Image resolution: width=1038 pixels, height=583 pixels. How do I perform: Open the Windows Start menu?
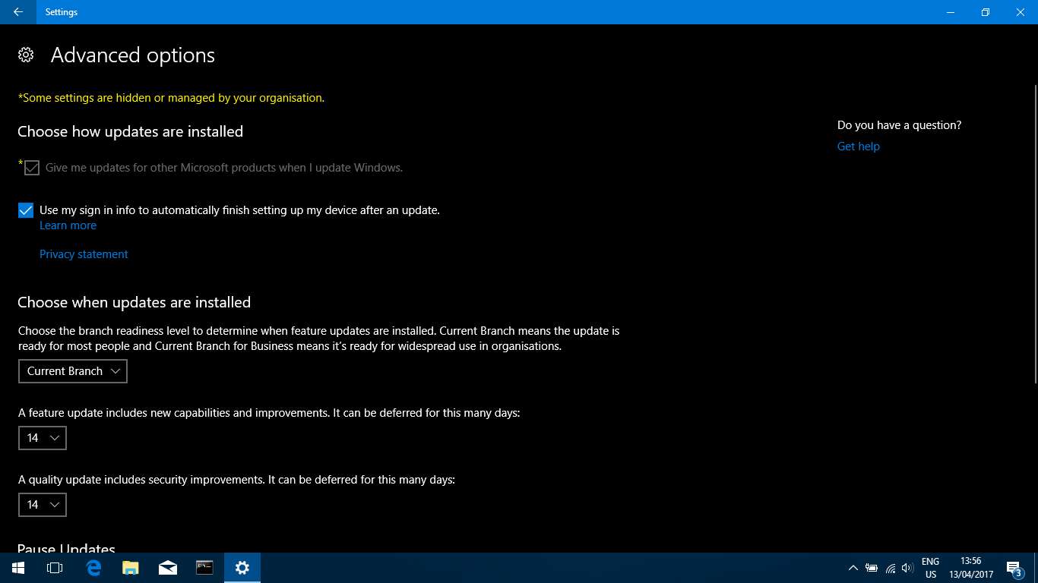[17, 568]
